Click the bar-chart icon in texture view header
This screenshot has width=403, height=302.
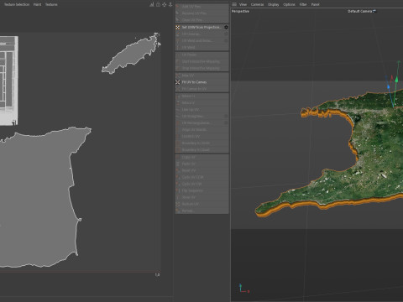pyautogui.click(x=152, y=4)
